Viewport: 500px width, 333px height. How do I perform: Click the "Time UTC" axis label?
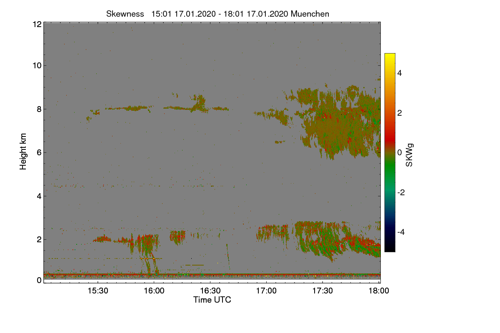212,300
